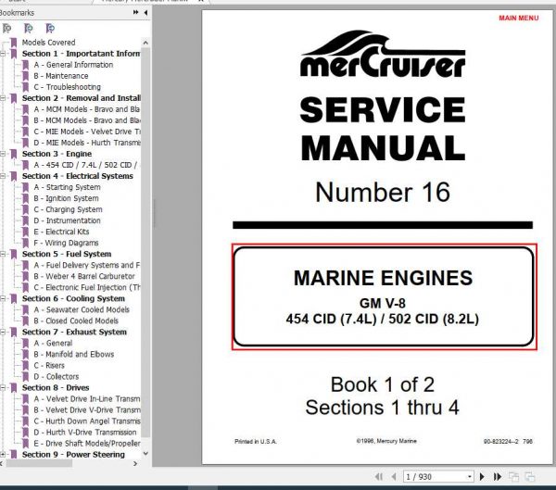Collapse Section 8 - Drives node
Viewport: 556px width, 490px height.
point(3,388)
